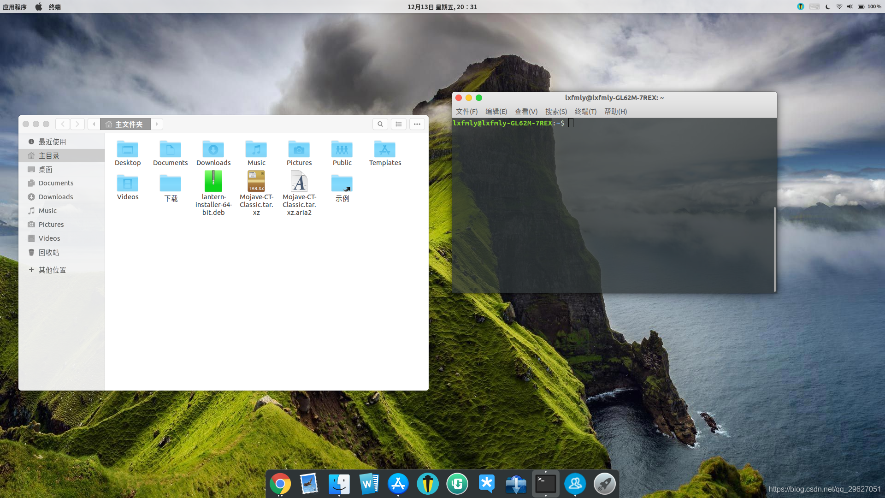This screenshot has height=498, width=885.
Task: Open the rocket Launchpad icon
Action: pyautogui.click(x=604, y=484)
